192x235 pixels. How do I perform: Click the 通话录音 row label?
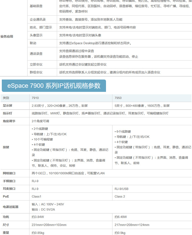click(36, 54)
